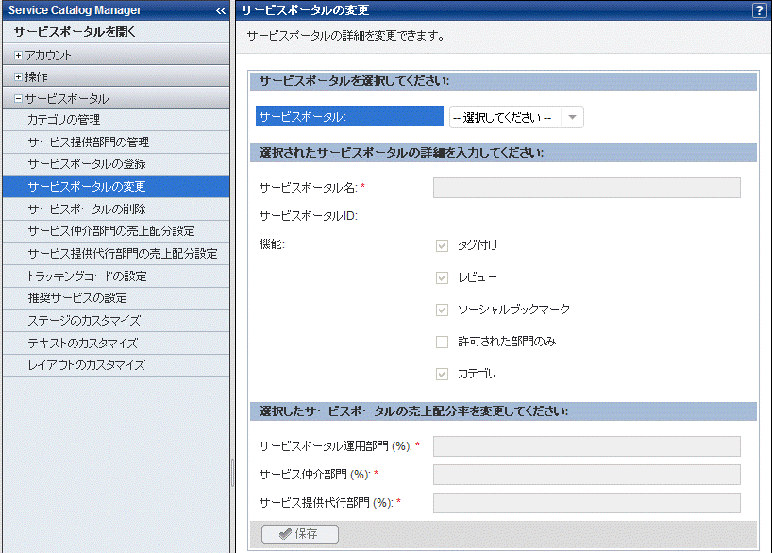
Task: Click the sidebar splitter handle
Action: point(232,473)
